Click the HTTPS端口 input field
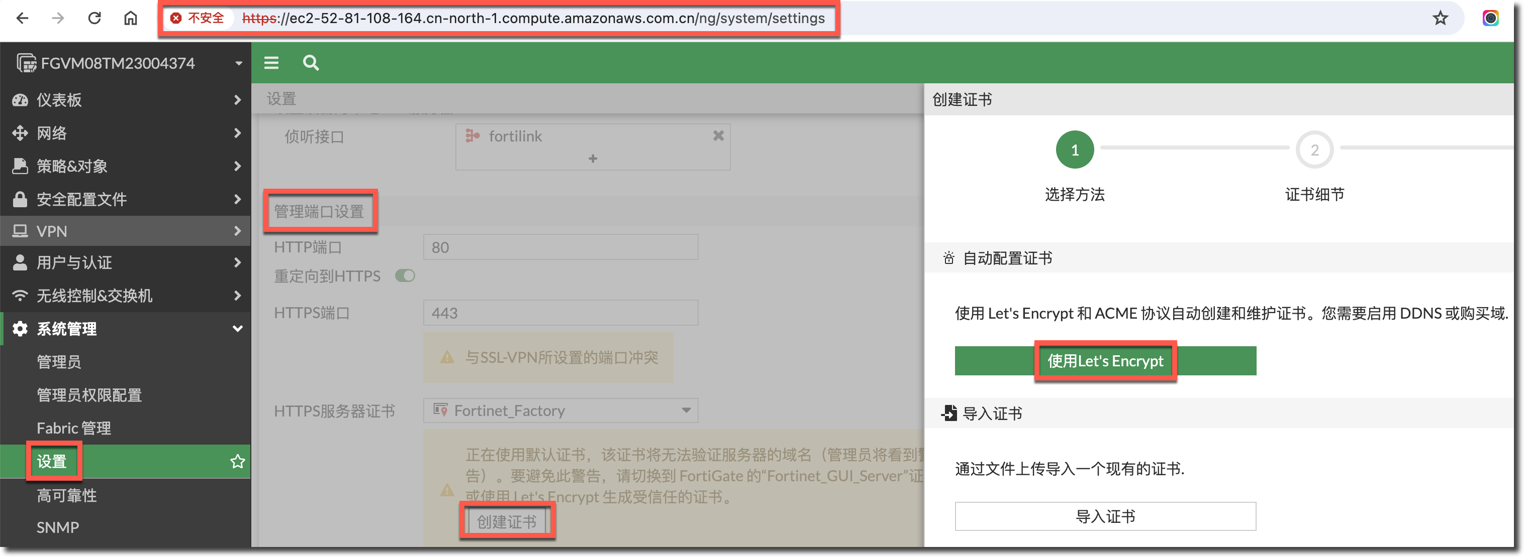Screen dimensions: 1524x557 click(x=560, y=313)
